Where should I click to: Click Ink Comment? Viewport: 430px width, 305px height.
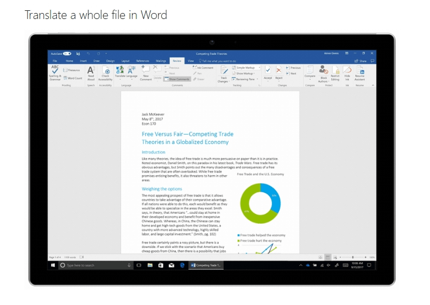(203, 67)
